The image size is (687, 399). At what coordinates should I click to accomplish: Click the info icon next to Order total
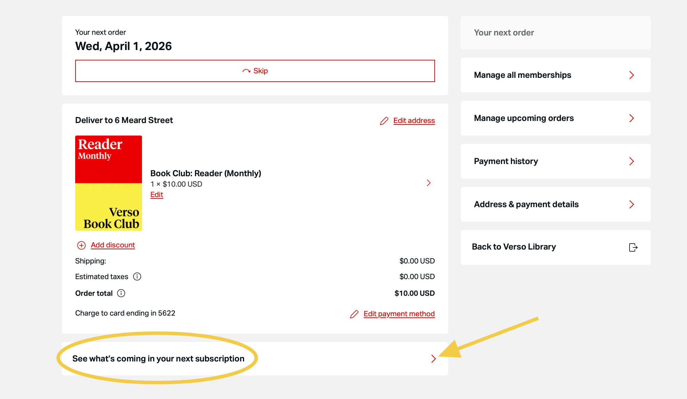point(121,293)
